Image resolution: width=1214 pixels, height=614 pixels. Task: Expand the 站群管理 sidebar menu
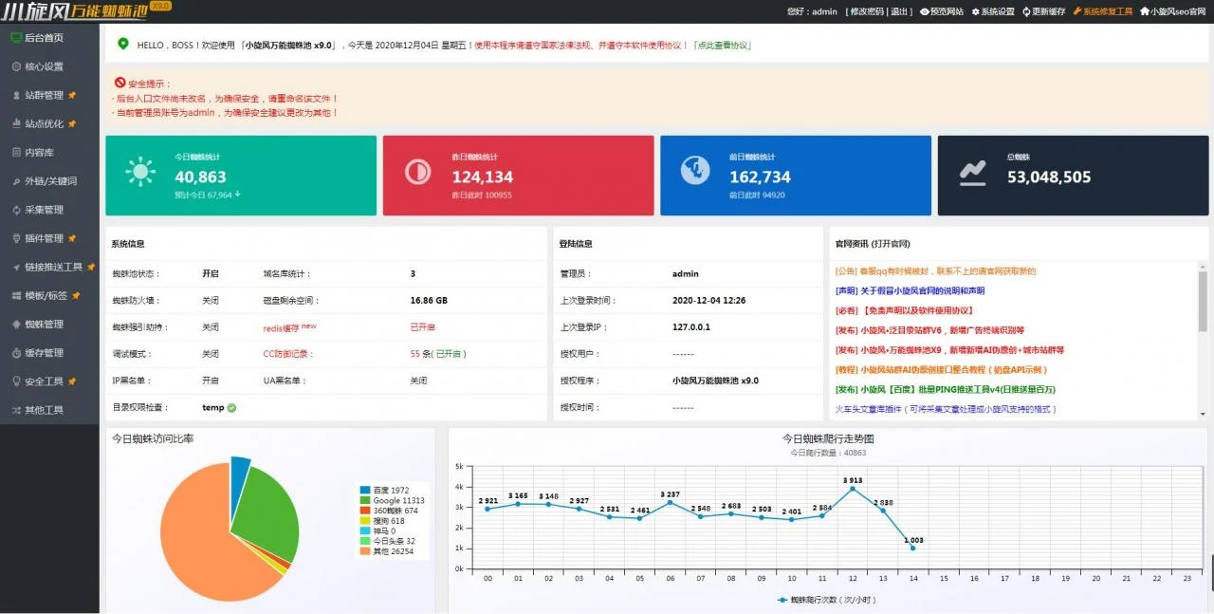pos(44,95)
